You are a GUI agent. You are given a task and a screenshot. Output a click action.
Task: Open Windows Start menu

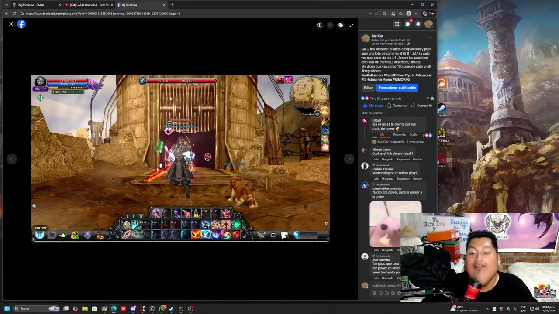(x=7, y=309)
